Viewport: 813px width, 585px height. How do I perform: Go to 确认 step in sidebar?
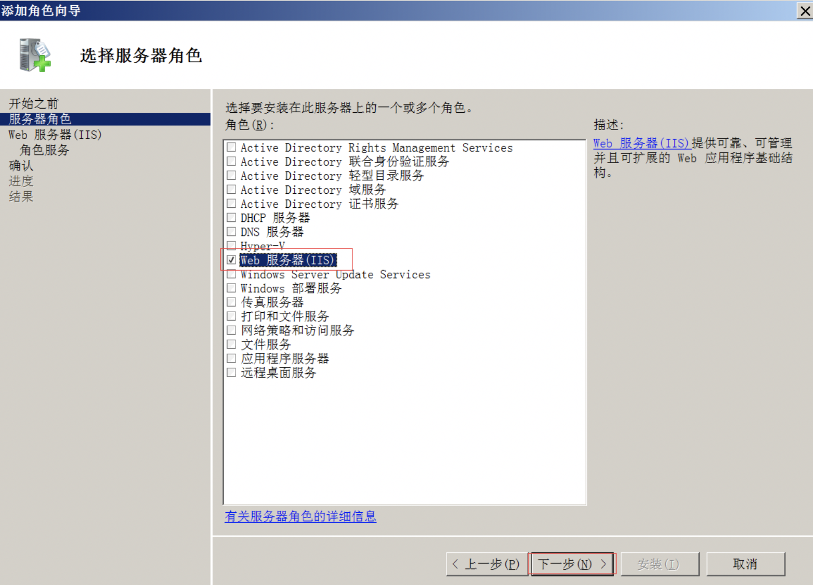coord(21,166)
